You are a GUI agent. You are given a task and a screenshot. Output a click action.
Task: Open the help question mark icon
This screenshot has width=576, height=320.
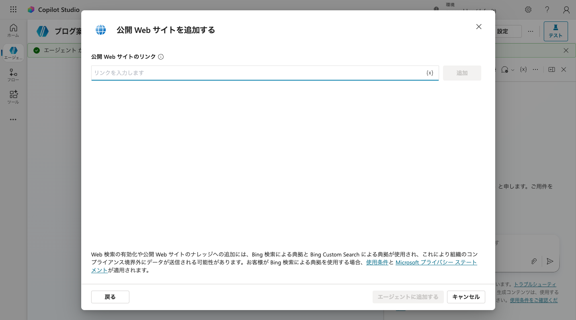pos(547,10)
